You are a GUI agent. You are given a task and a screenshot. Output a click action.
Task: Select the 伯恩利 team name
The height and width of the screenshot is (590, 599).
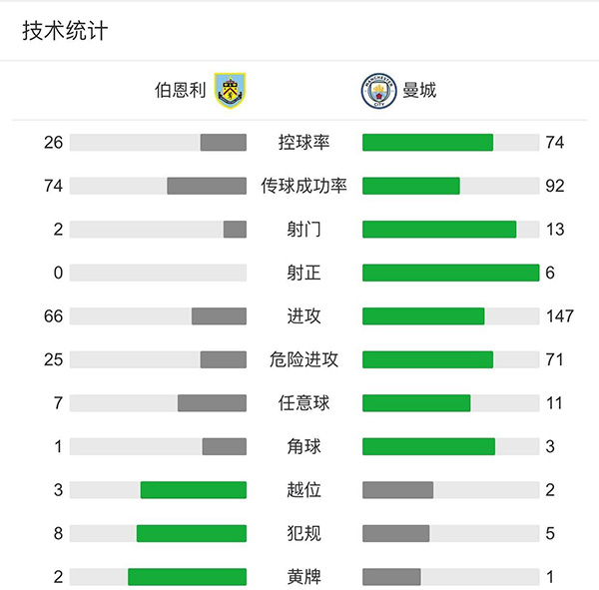click(x=180, y=91)
